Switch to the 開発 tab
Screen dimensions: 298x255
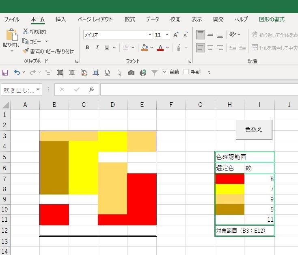point(218,19)
